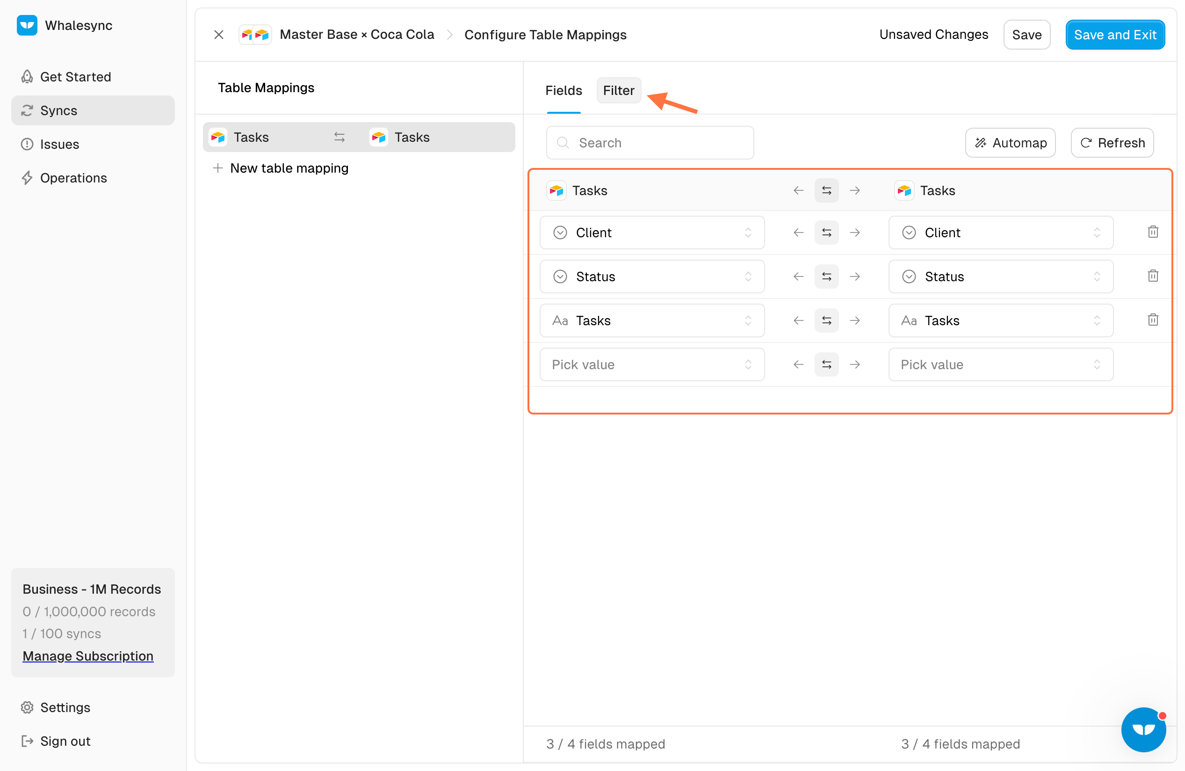This screenshot has height=771, width=1185.
Task: Click the Whalesync logo in the sidebar
Action: [27, 25]
